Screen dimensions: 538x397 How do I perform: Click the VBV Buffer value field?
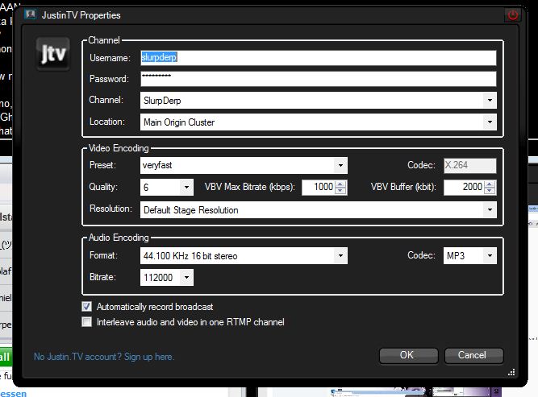pos(464,188)
